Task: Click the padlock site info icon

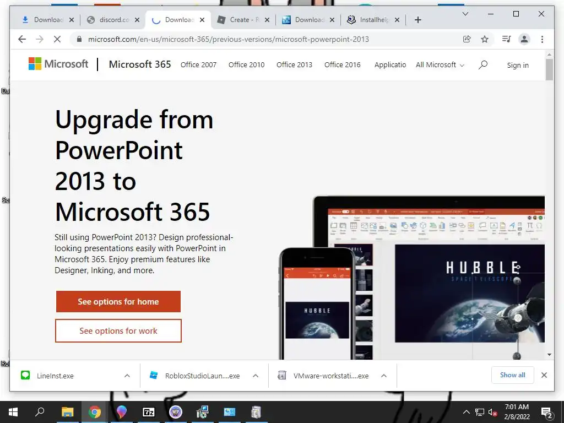Action: click(x=79, y=39)
